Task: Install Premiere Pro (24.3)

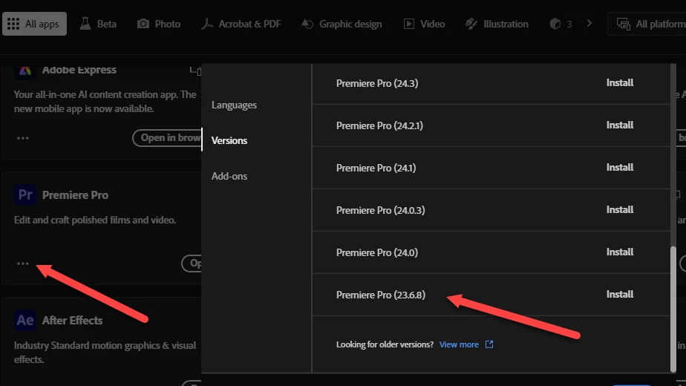Action: pos(619,82)
